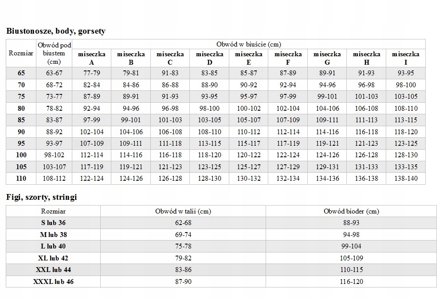Select the 63-67 under-bust cell
Viewport: 443px width, 299px height.
tap(55, 73)
